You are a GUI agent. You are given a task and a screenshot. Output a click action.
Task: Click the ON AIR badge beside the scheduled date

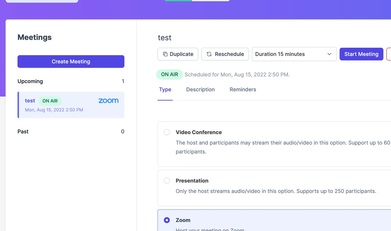(x=169, y=74)
